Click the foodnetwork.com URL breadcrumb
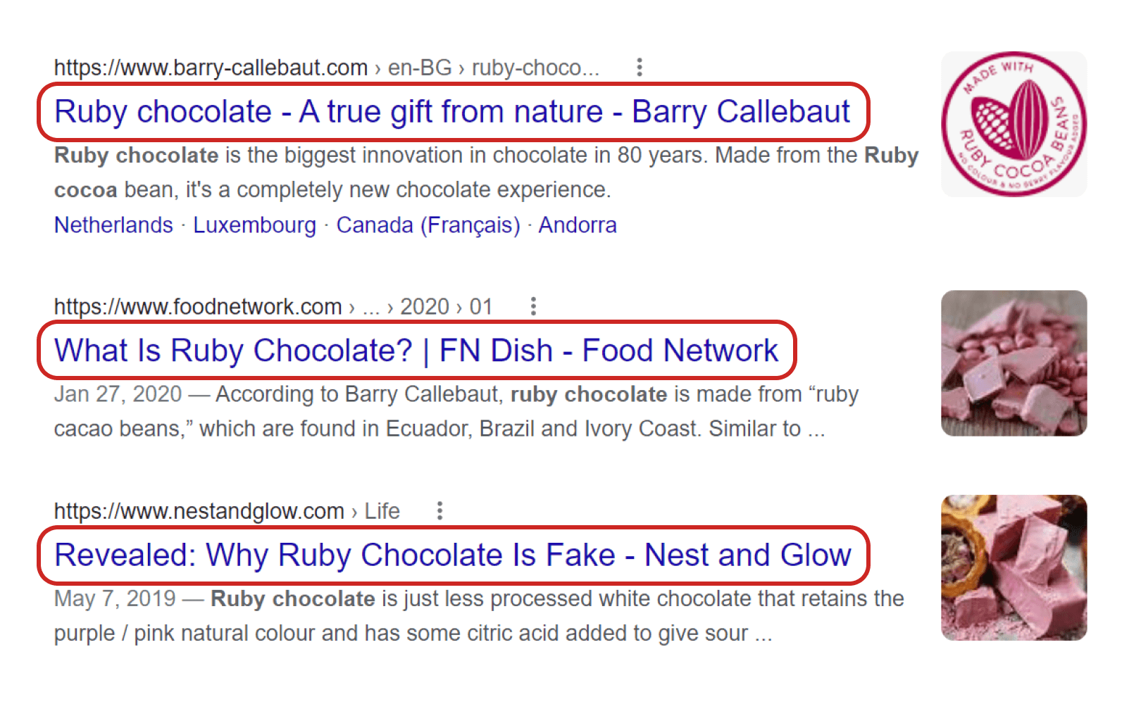The image size is (1141, 704). coord(198,307)
